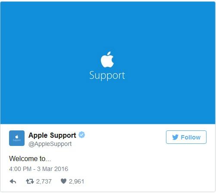
Task: Open the 4:00 PM - 3 Mar 2016 timestamp
Action: coord(38,169)
